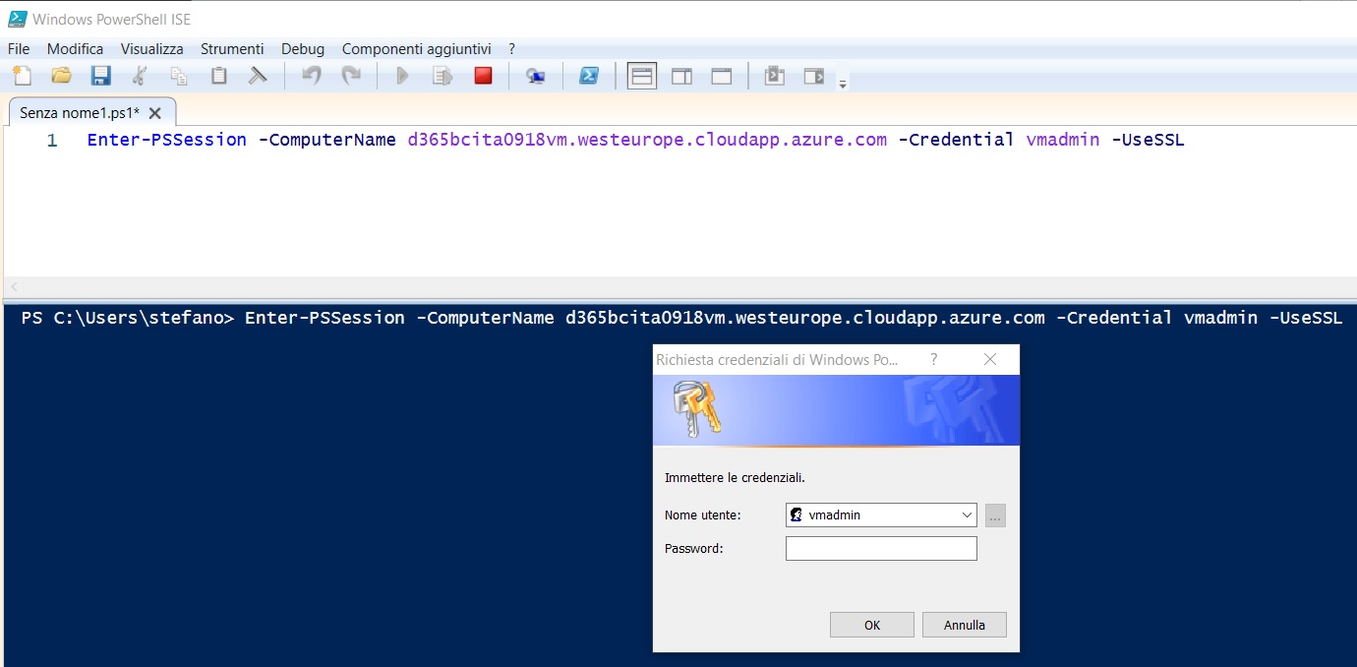Screen dimensions: 1357x667
Task: Switch script pane layout to side-by-side view
Action: point(681,75)
